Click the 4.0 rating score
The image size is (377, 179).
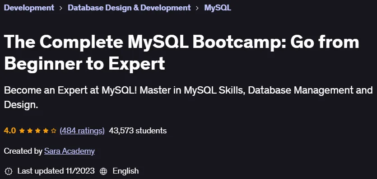tap(10, 131)
